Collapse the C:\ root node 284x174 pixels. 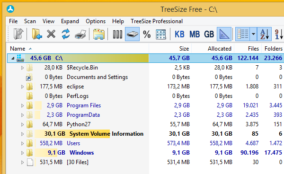click(x=13, y=58)
